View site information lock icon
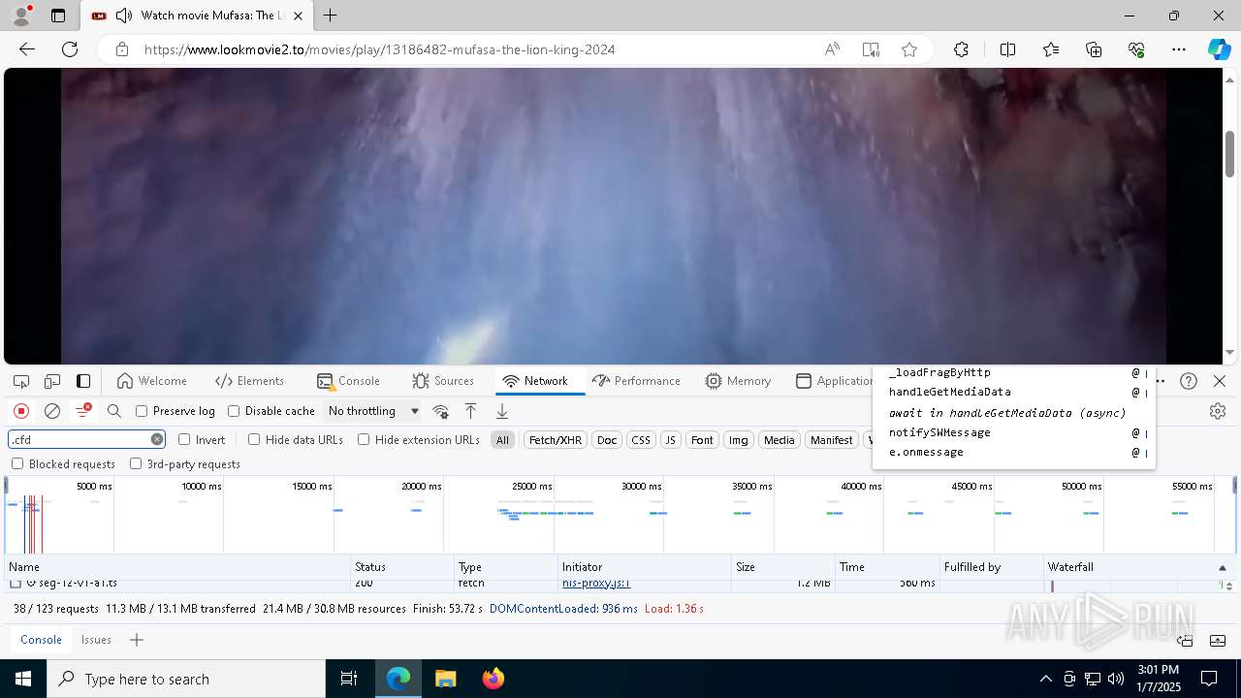 [121, 49]
